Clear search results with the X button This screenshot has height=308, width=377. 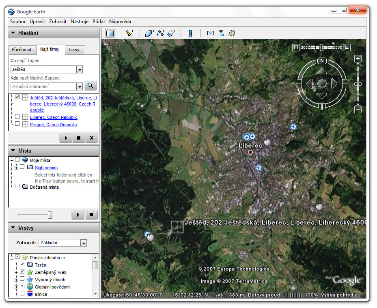pyautogui.click(x=92, y=138)
